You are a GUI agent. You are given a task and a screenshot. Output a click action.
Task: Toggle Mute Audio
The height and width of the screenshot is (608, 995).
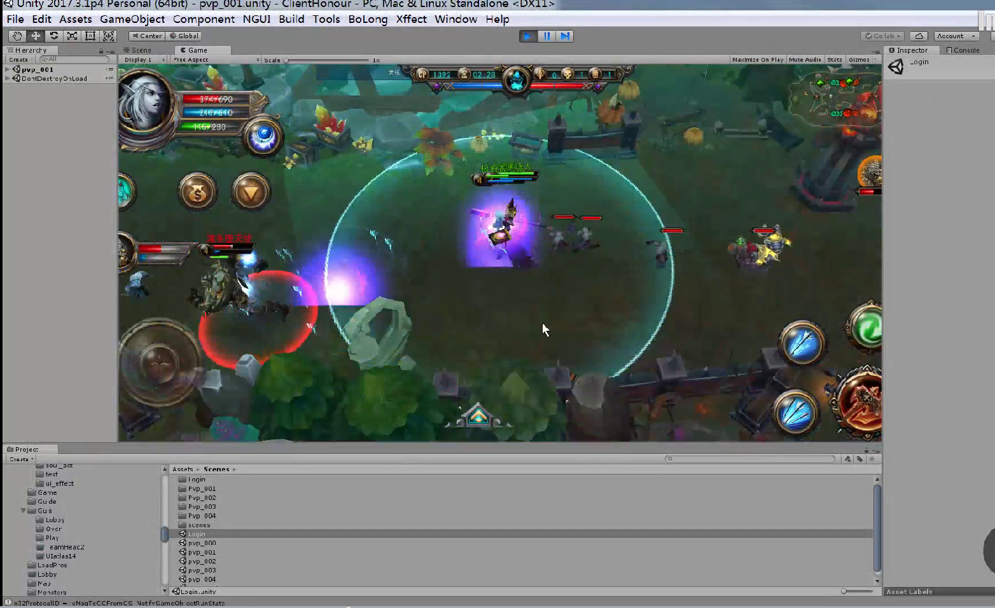pos(805,60)
